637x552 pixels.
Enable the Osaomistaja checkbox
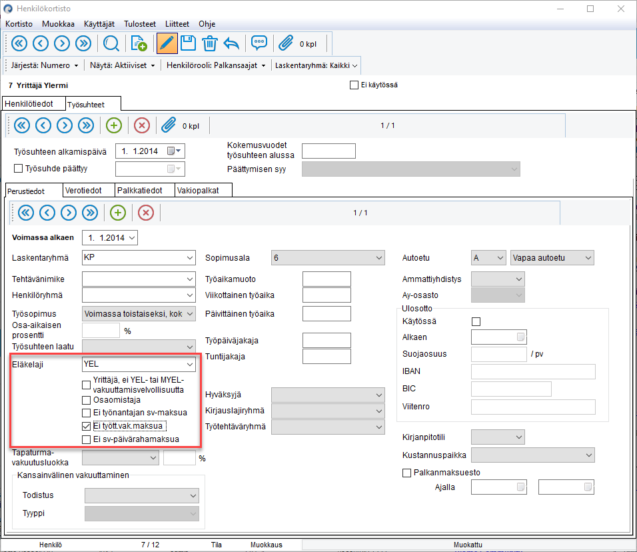click(x=86, y=400)
